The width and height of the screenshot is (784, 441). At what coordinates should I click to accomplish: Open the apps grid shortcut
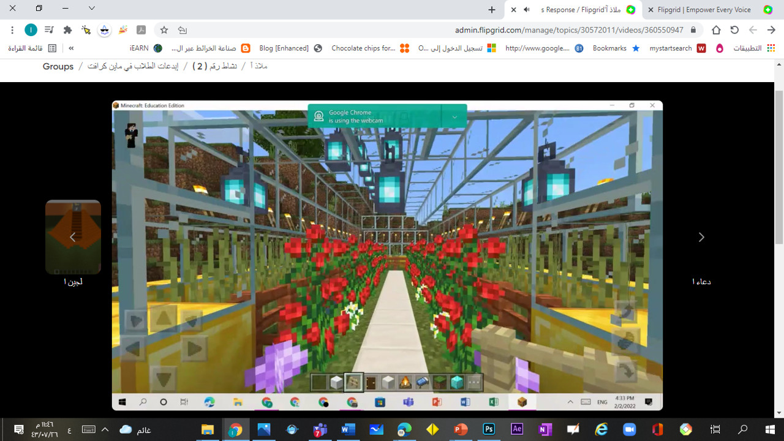[753, 48]
